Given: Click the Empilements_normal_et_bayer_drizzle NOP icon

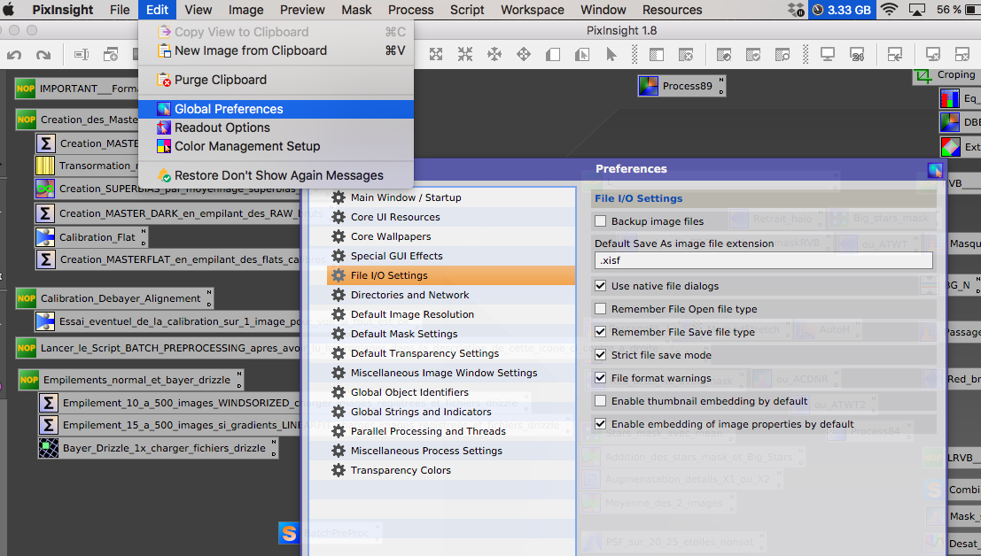Looking at the screenshot, I should coord(28,379).
